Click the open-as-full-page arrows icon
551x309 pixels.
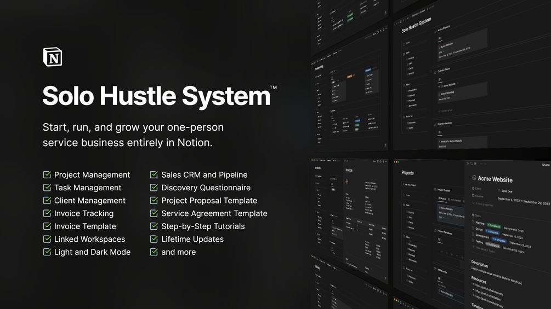(472, 164)
